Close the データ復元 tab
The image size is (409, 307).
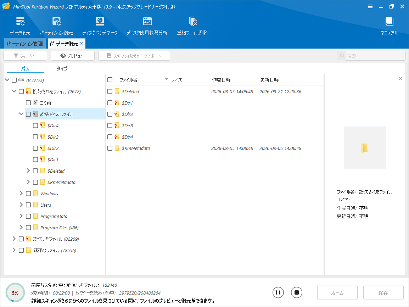click(82, 43)
